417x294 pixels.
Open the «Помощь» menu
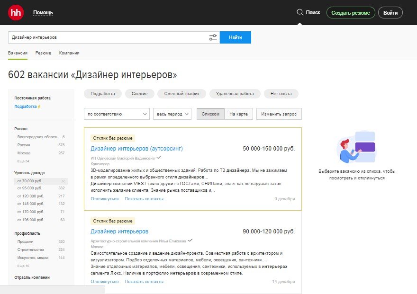[x=42, y=12]
